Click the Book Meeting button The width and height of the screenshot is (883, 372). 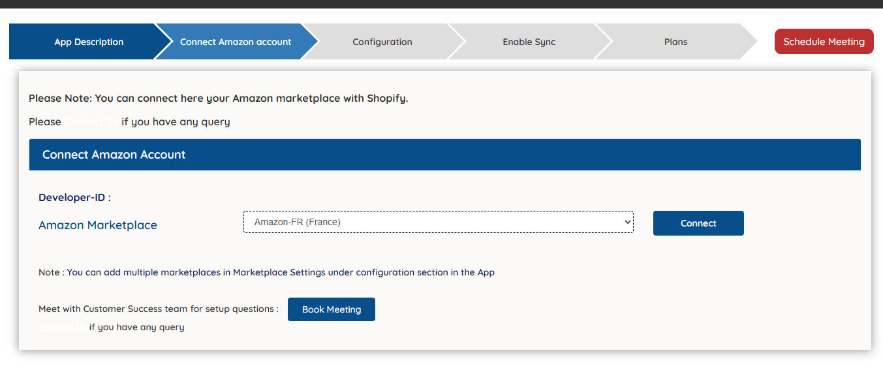(332, 309)
